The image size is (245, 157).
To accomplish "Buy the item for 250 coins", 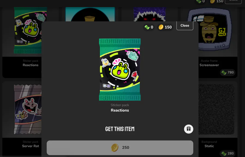I will 120,148.
